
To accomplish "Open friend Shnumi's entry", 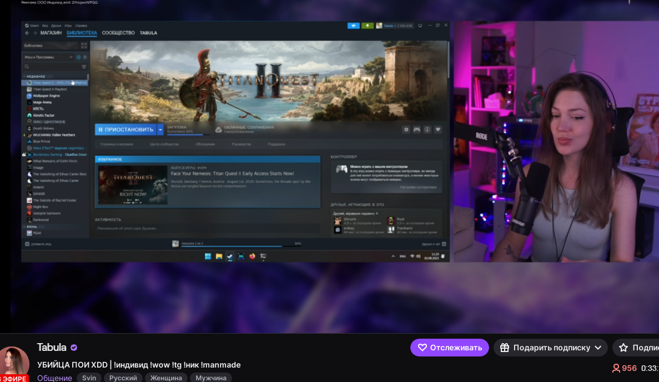I will point(357,220).
